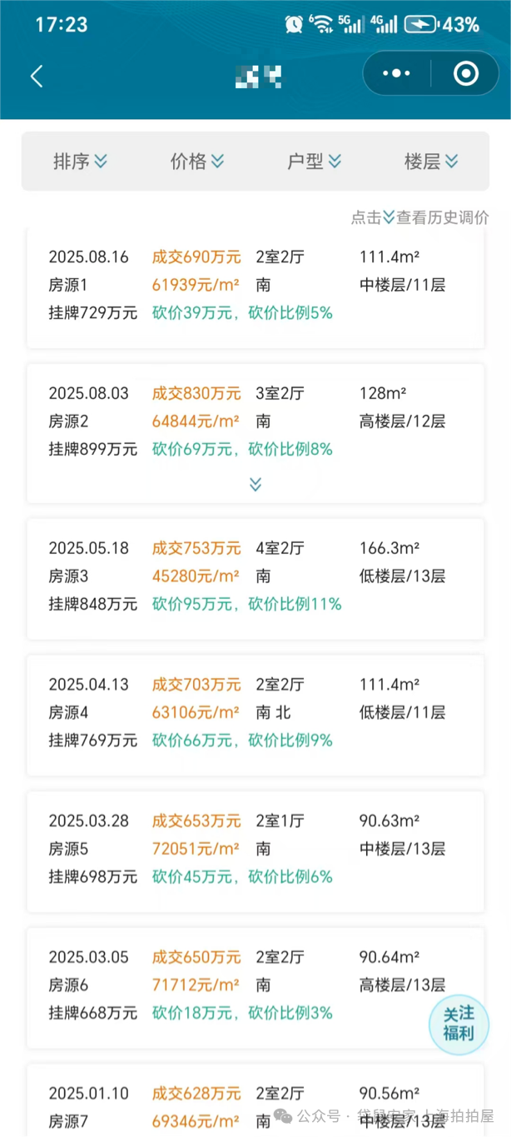The image size is (511, 1137).
Task: Tap the alarm clock status icon
Action: click(x=293, y=24)
